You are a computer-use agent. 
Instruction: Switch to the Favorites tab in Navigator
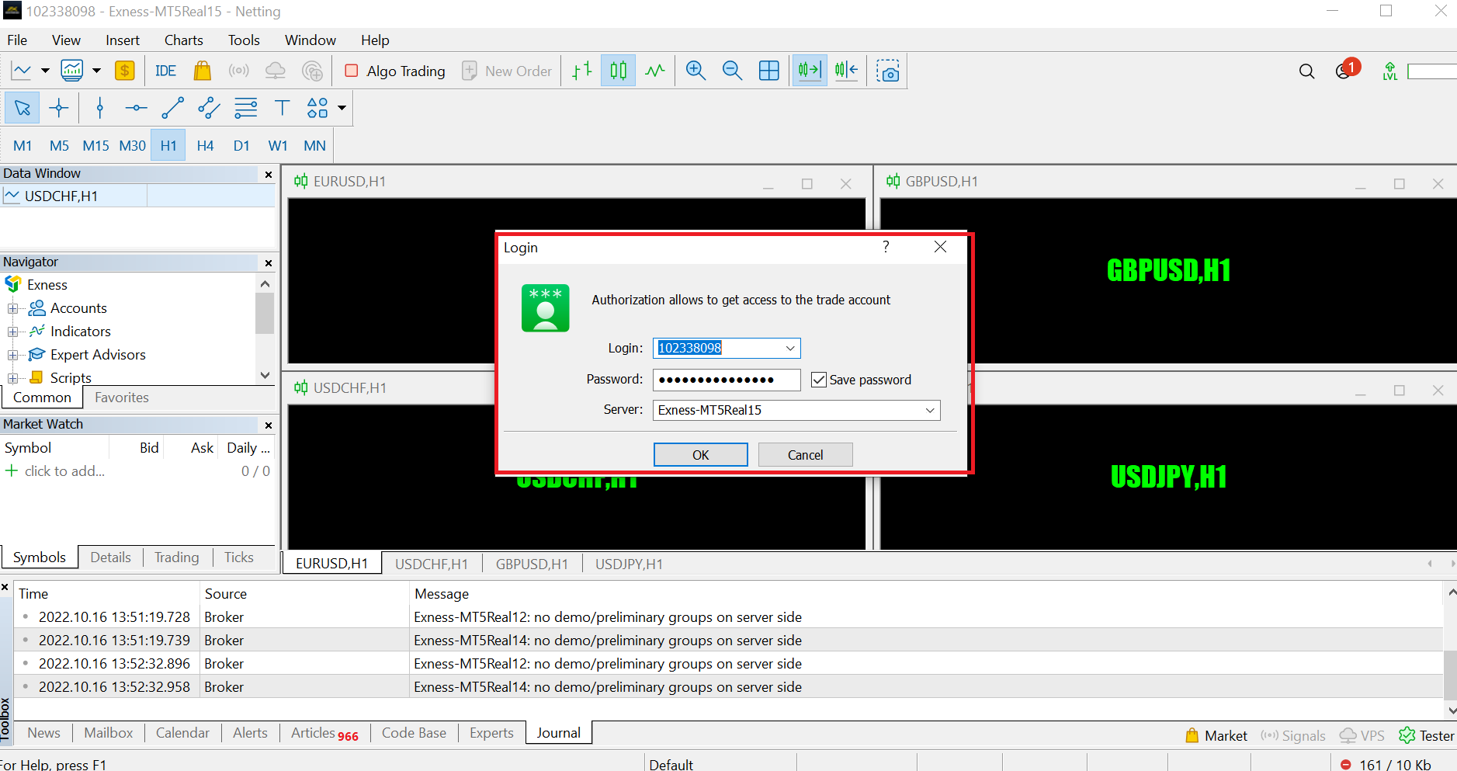(x=122, y=398)
